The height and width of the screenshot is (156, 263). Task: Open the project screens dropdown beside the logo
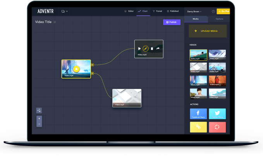(x=65, y=11)
